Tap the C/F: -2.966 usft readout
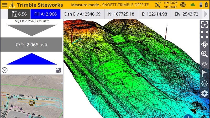The width and height of the screenshot is (210, 118). pyautogui.click(x=31, y=45)
